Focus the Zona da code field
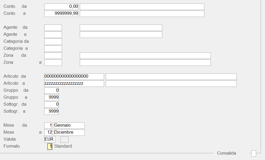Viewport: 265px width, 160px height. point(53,55)
